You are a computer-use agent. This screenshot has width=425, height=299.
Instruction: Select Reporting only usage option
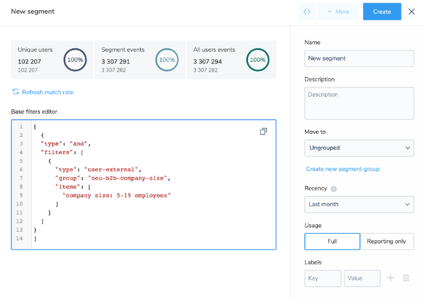pyautogui.click(x=386, y=242)
